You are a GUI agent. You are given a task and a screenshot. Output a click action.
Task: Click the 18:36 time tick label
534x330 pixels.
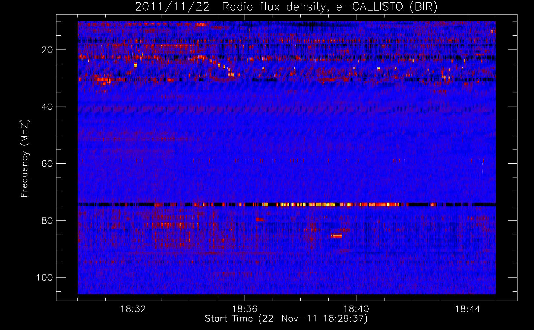pos(245,309)
